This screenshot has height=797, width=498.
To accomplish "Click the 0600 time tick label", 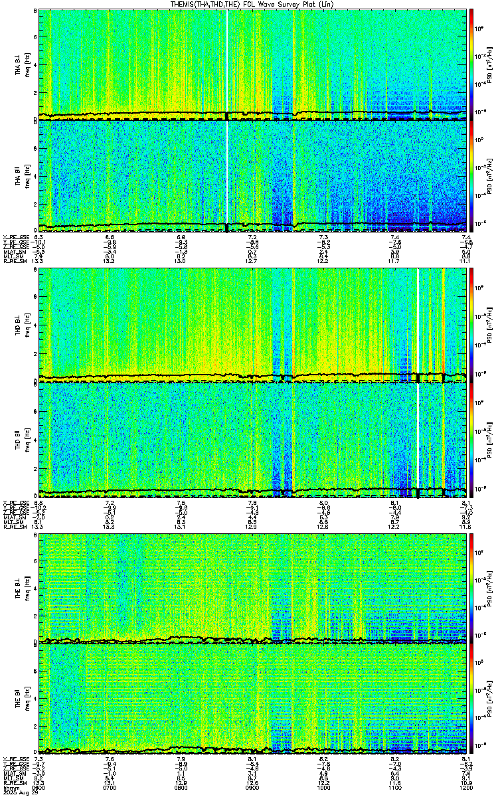I will [39, 788].
